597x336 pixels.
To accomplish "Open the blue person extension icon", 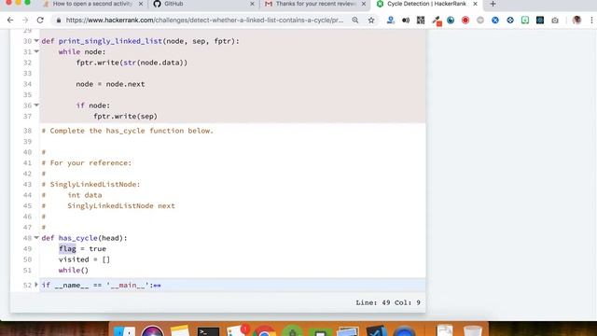I will [x=391, y=21].
